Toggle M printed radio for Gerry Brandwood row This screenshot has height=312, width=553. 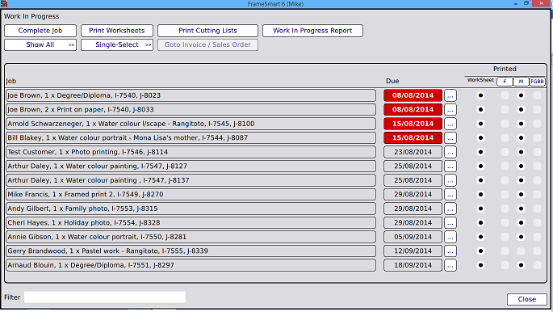(521, 251)
